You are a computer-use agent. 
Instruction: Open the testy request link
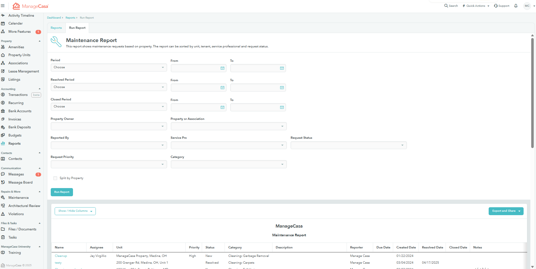(58, 263)
